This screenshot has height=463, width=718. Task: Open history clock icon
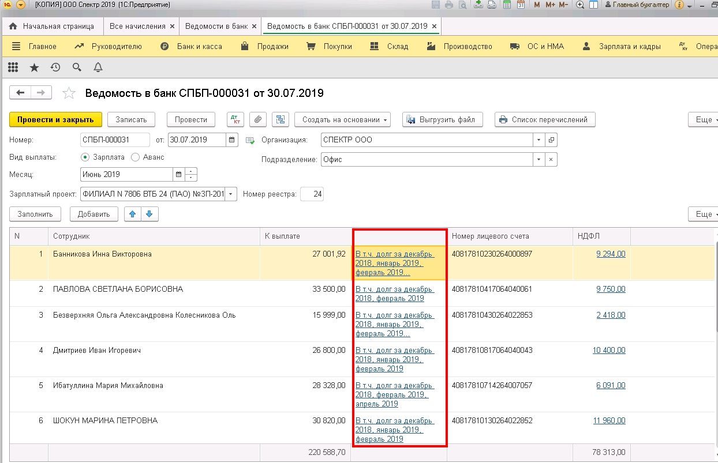[x=55, y=67]
